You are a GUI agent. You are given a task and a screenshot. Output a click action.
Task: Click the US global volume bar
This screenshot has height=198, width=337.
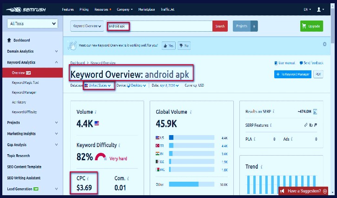[x=192, y=138]
